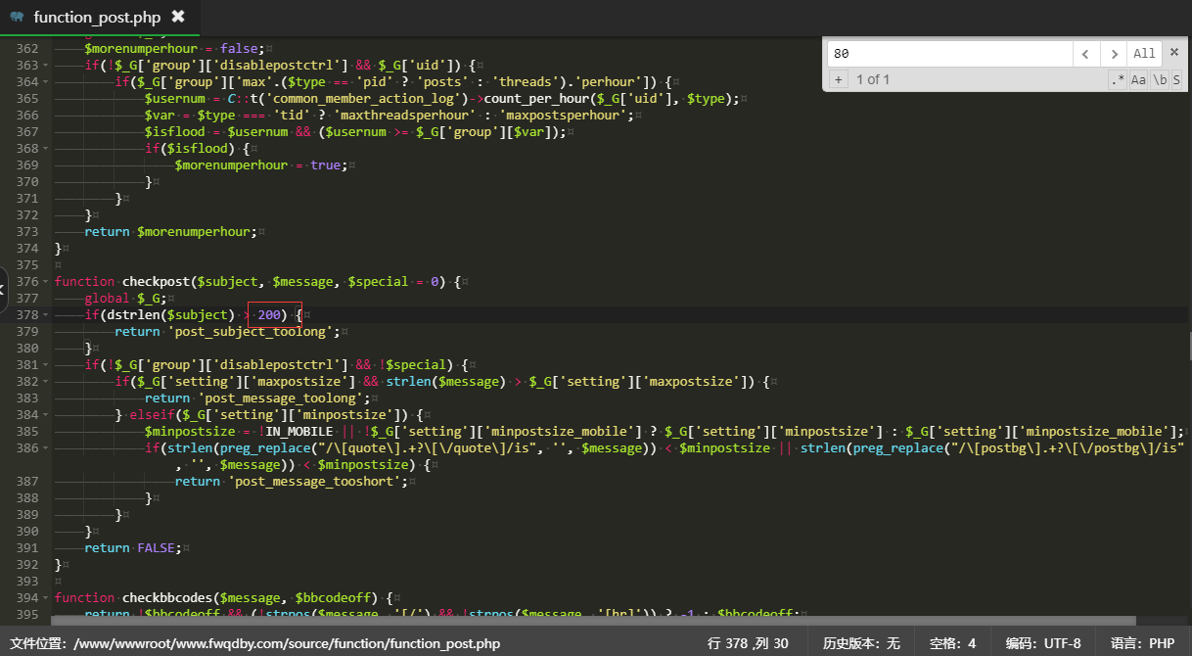Click the '1 of 1' match counter
The width and height of the screenshot is (1192, 656).
(x=873, y=79)
